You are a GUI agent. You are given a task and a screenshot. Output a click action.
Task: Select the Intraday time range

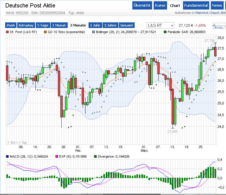(x=26, y=25)
